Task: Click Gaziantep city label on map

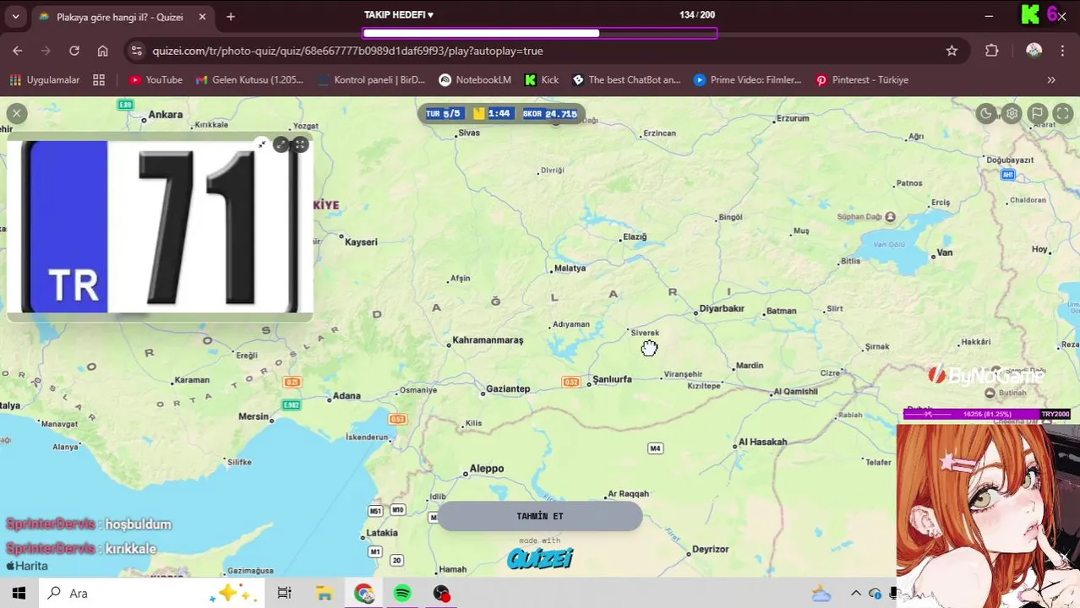Action: (x=508, y=388)
